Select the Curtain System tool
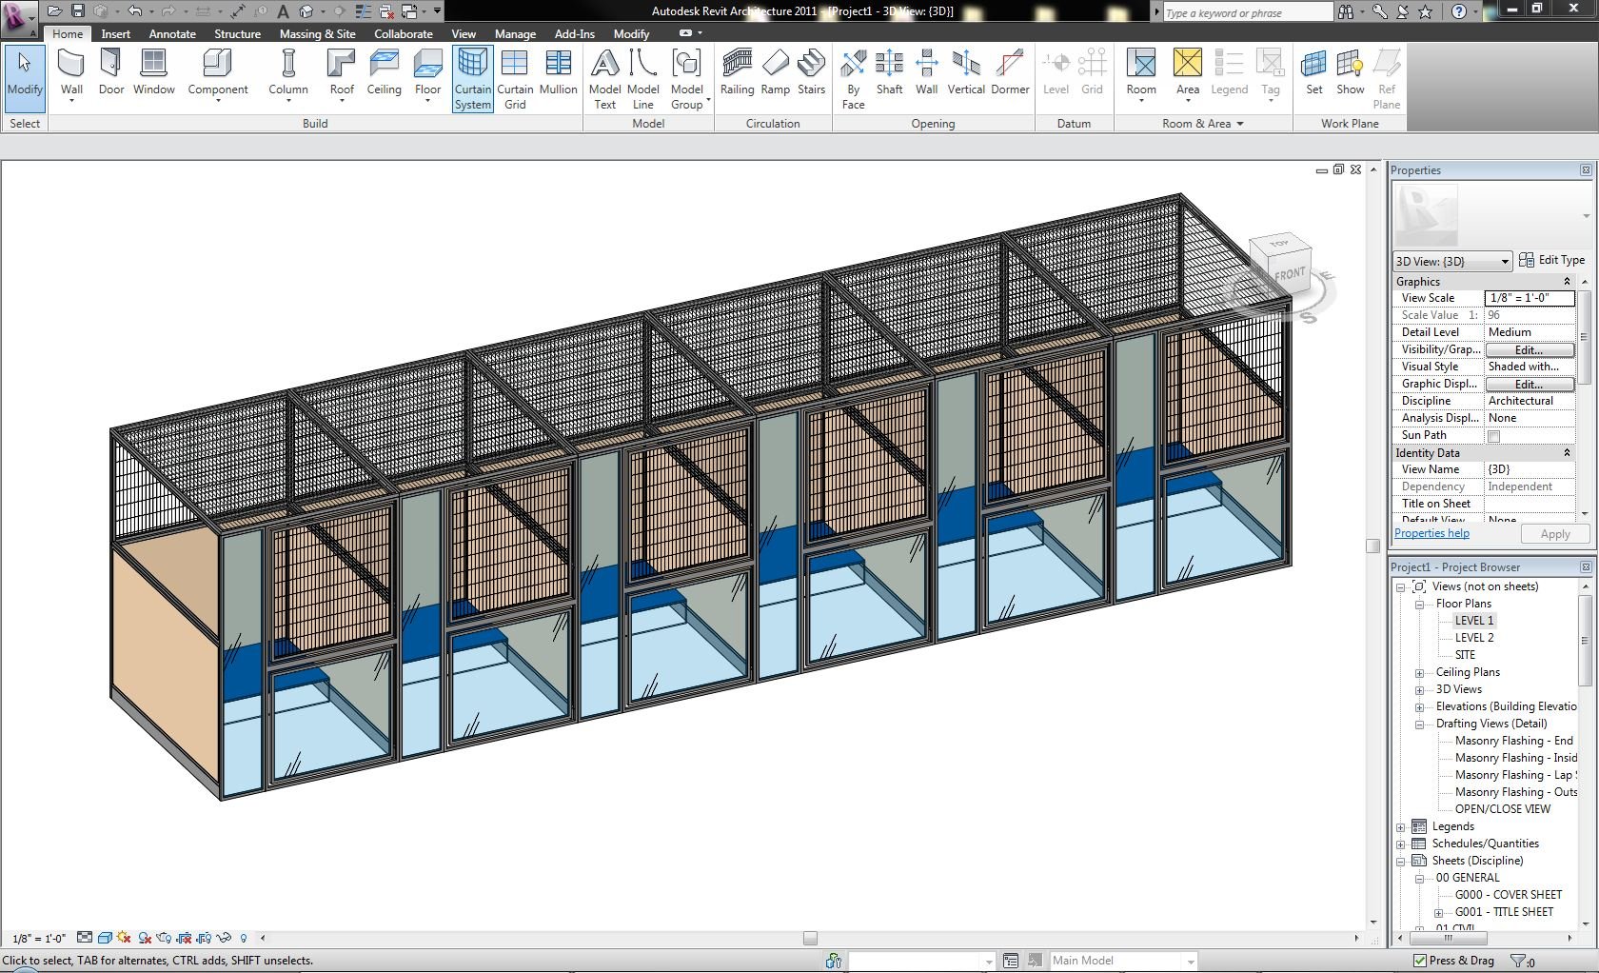 tap(472, 78)
